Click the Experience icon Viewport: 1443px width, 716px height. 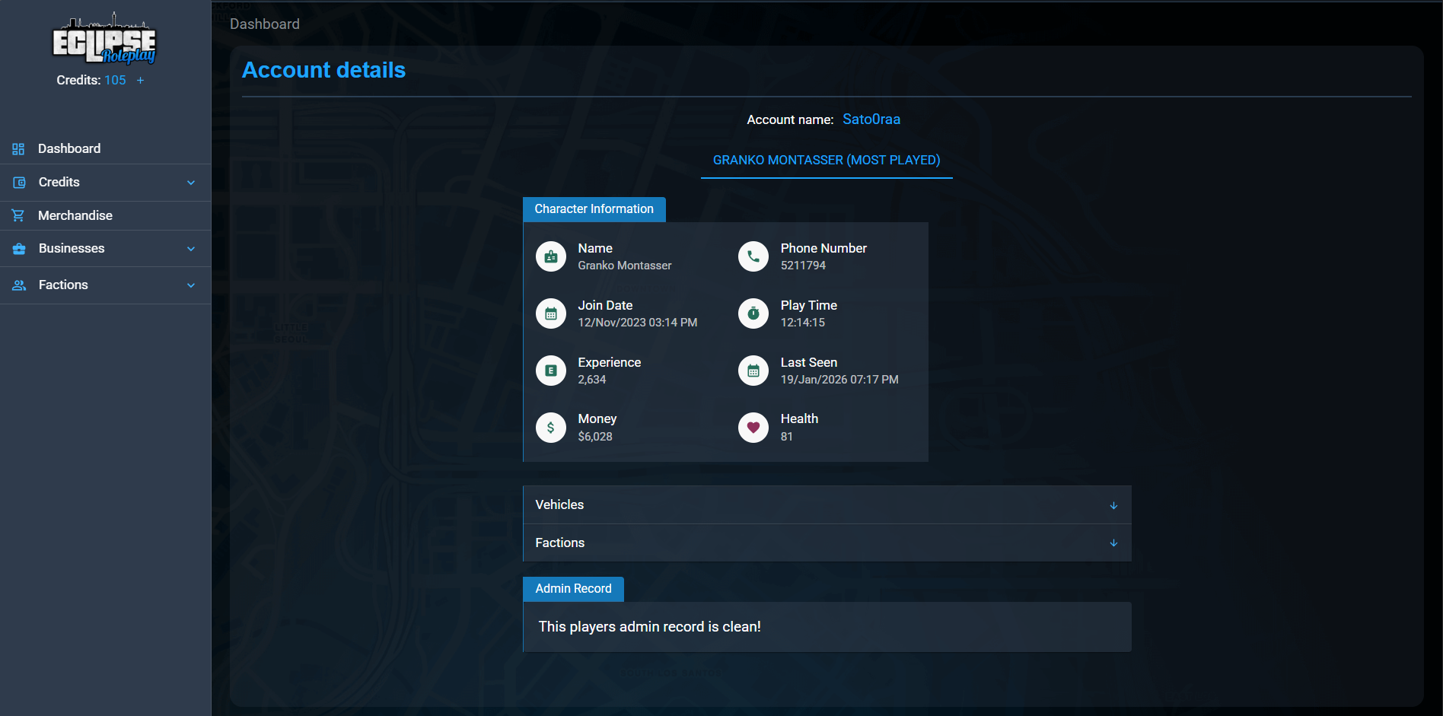(x=551, y=371)
